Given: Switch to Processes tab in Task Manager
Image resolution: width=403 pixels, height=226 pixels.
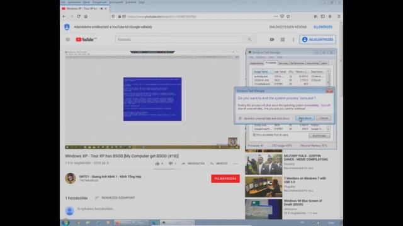Looking at the screenshot, I should [x=271, y=63].
